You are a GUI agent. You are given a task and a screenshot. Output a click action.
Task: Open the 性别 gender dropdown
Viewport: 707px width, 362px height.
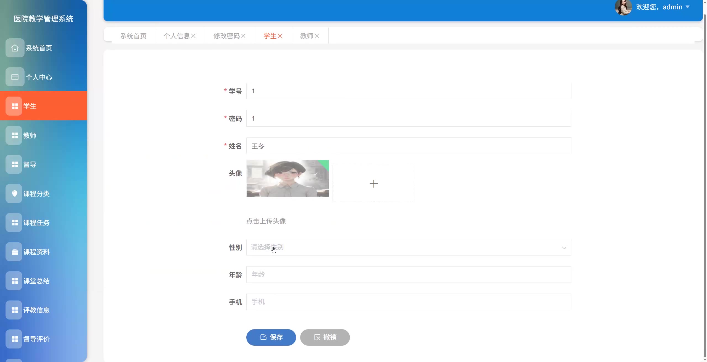click(408, 247)
